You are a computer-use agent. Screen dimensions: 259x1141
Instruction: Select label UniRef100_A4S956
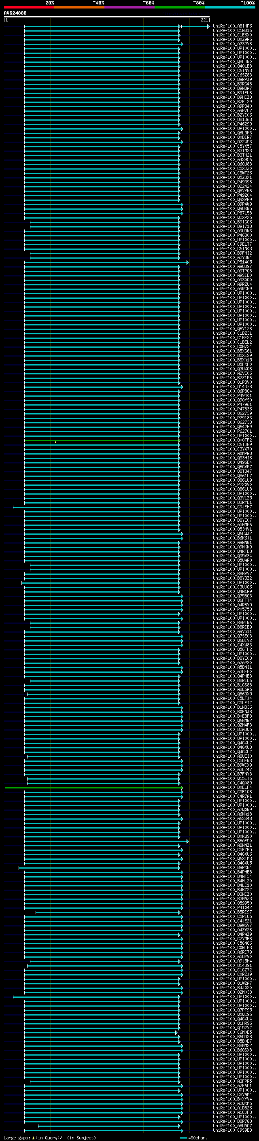(x=232, y=160)
